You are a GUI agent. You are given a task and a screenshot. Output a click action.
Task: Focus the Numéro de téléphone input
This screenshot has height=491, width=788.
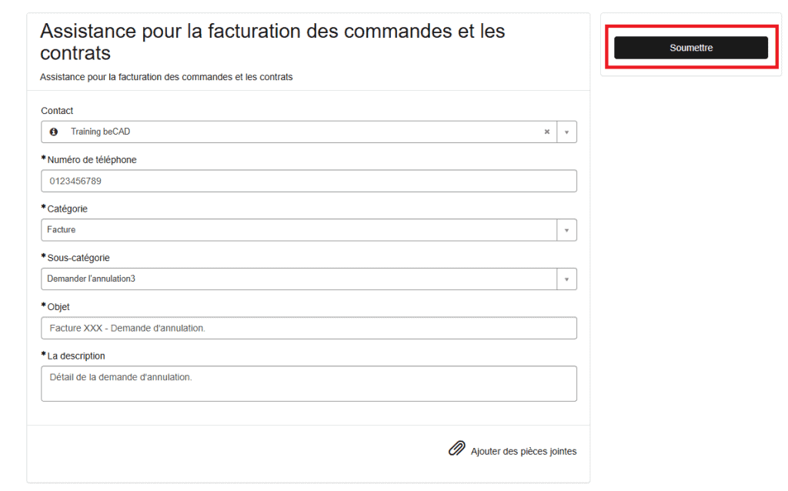click(x=309, y=181)
